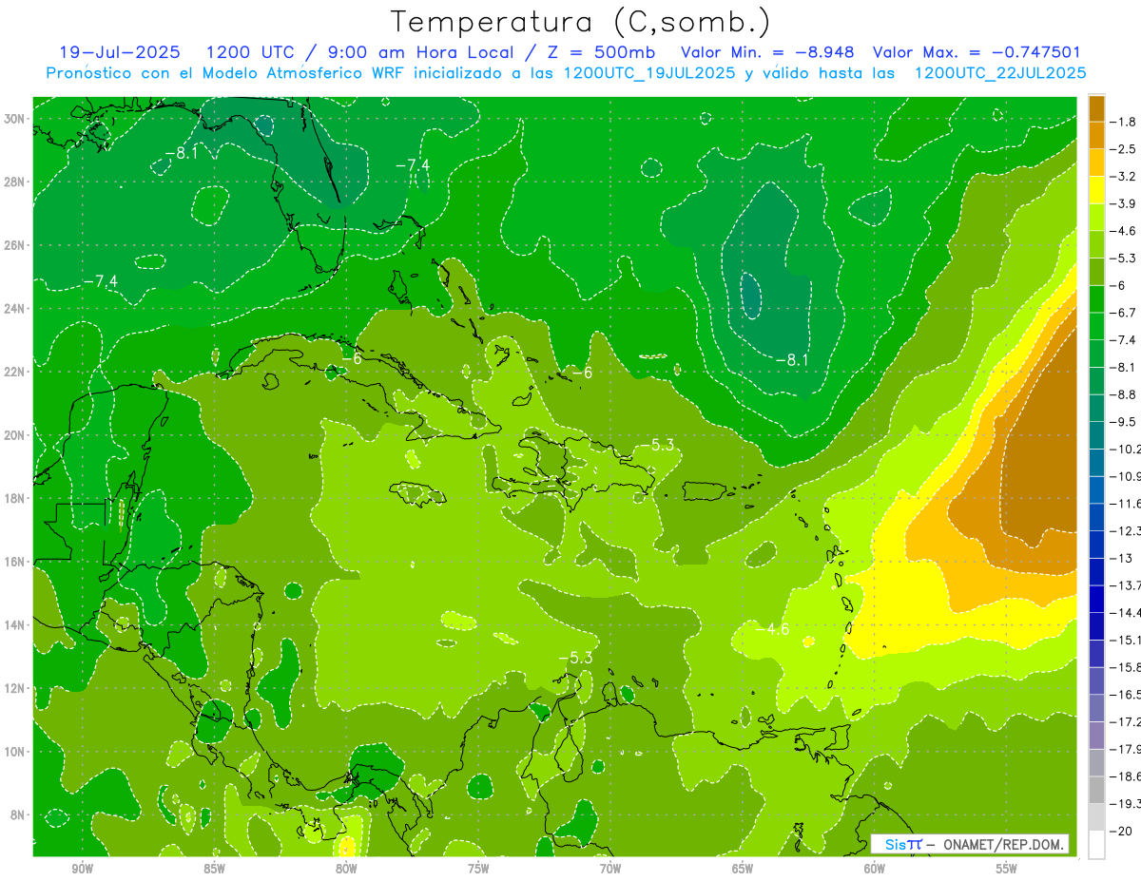
Task: Click the '12N' latitude axis label
Action: tap(14, 688)
